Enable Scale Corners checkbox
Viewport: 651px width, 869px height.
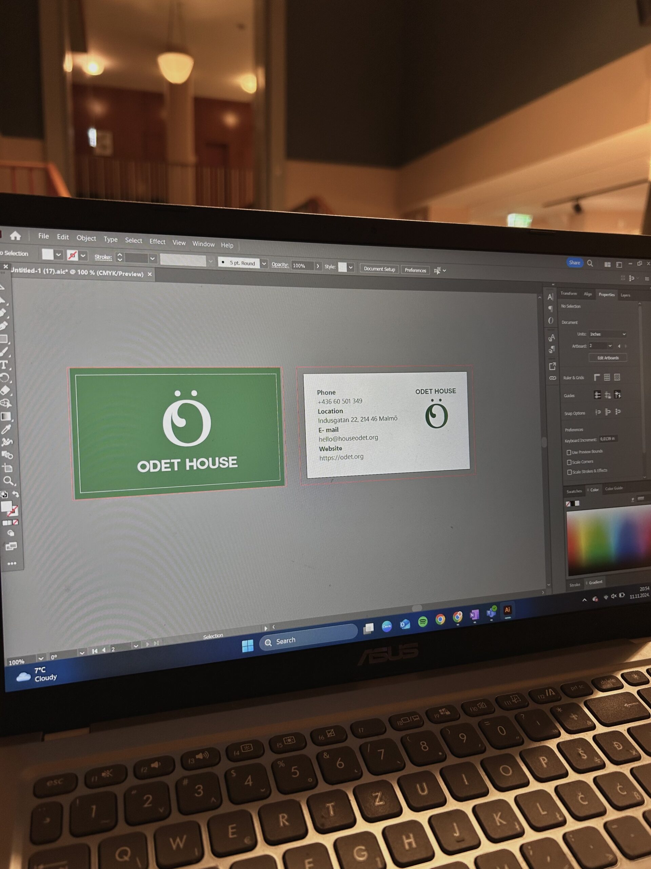click(569, 462)
